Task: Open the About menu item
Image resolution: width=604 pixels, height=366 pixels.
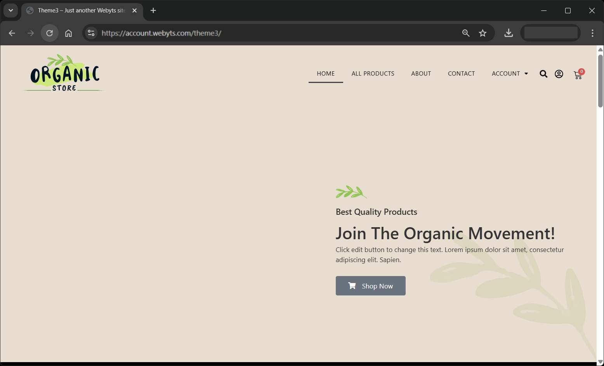Action: [x=421, y=74]
